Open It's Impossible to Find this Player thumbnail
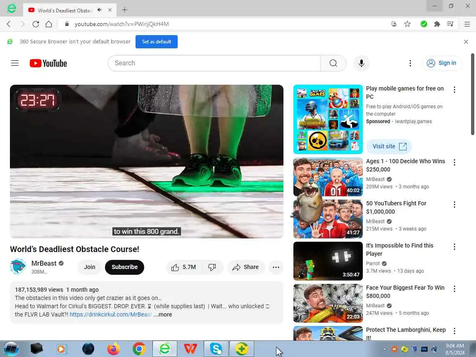Viewport: 476px width, 357px height. click(328, 261)
